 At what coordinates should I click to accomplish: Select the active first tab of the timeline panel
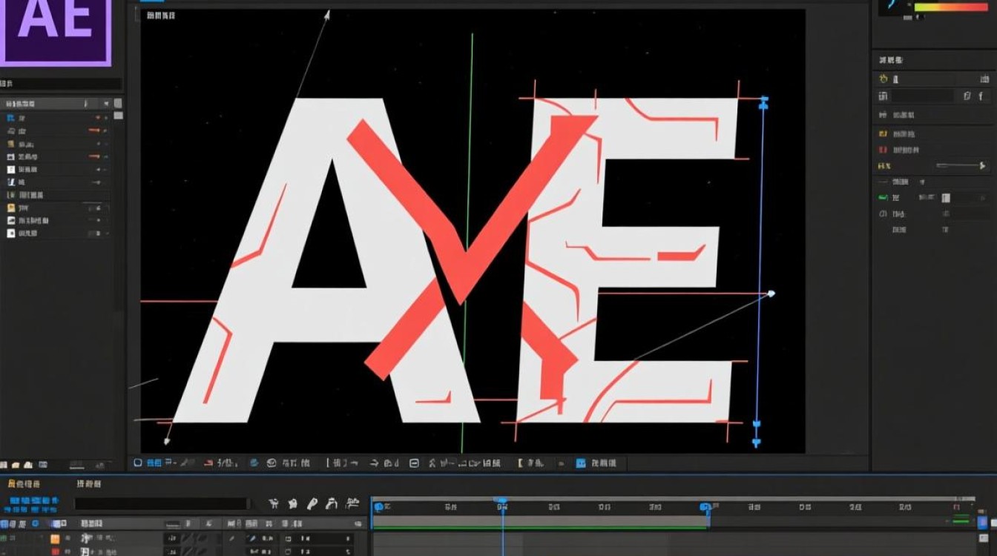click(x=23, y=483)
